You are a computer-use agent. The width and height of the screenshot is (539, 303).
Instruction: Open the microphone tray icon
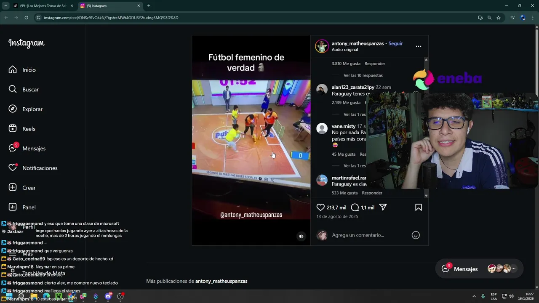pos(483,296)
